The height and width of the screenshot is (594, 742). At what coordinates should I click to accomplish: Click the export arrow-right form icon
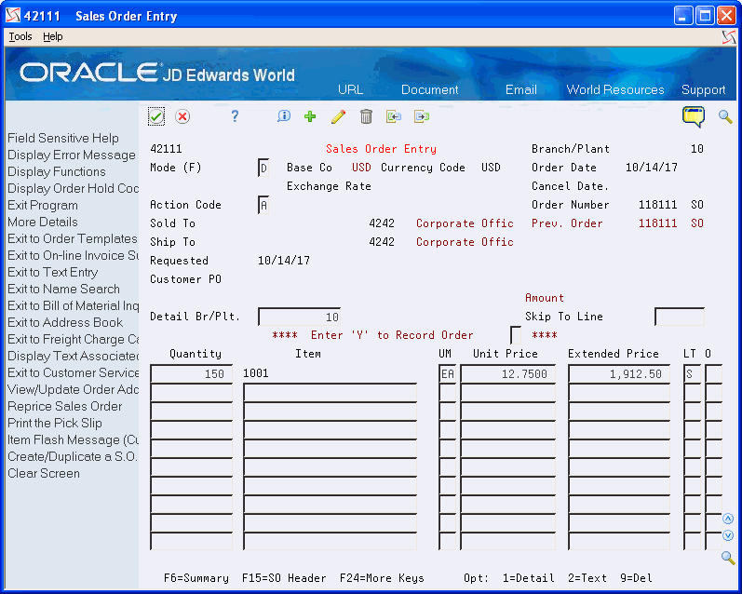point(422,116)
